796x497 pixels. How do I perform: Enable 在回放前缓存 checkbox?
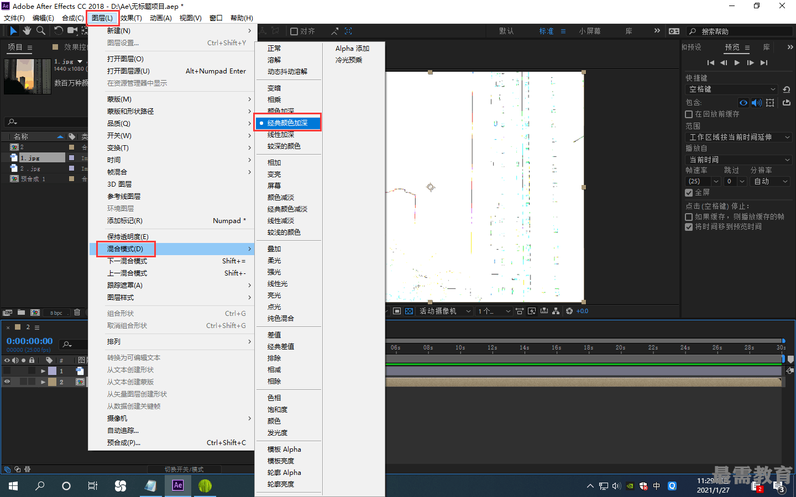689,114
